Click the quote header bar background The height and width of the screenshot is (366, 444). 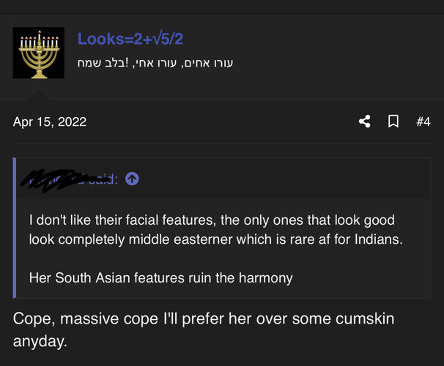(223, 179)
